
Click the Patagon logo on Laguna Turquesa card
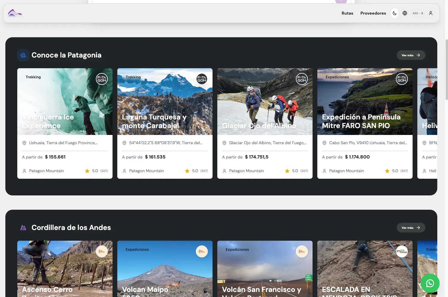tap(202, 79)
